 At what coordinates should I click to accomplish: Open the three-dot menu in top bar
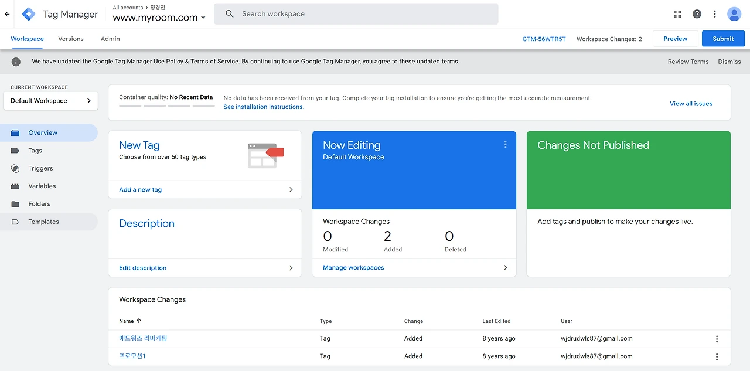pos(715,14)
